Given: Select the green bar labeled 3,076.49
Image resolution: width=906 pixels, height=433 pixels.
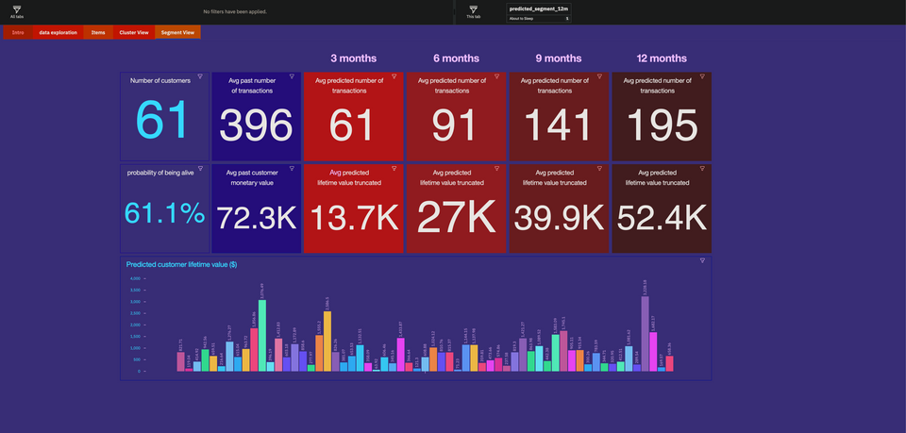Looking at the screenshot, I should [x=262, y=336].
